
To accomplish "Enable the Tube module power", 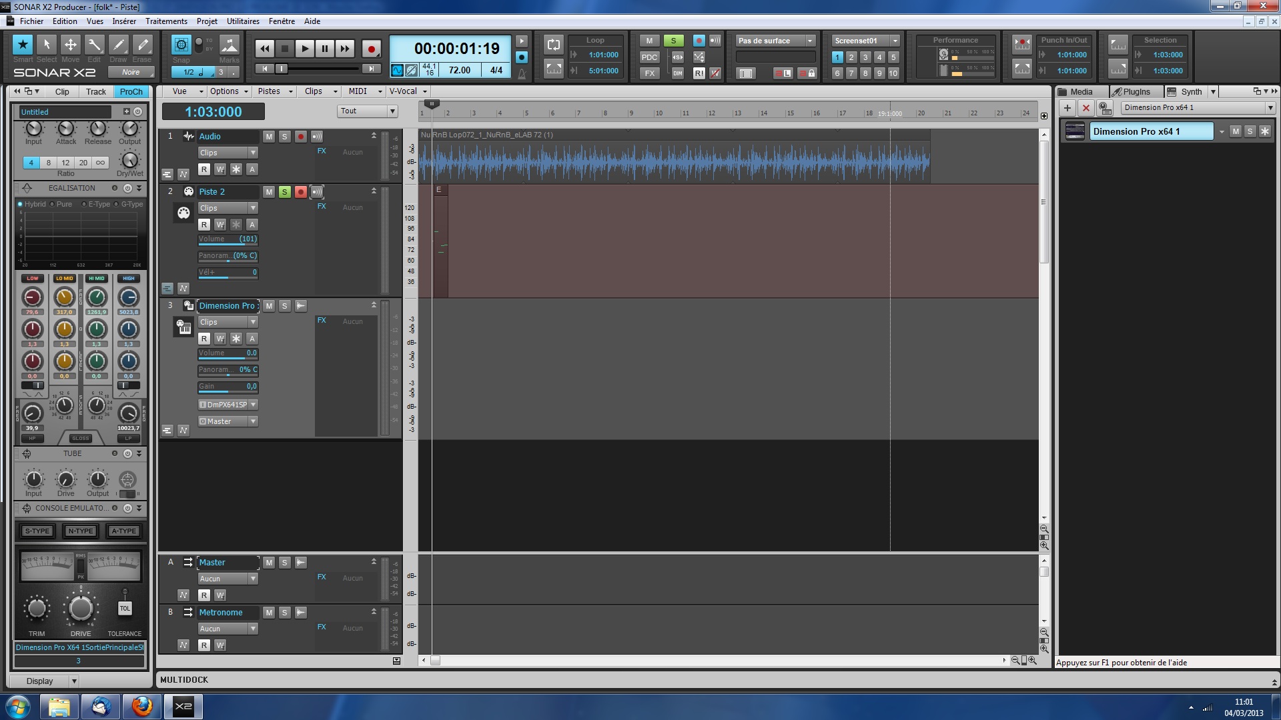I will (x=127, y=453).
